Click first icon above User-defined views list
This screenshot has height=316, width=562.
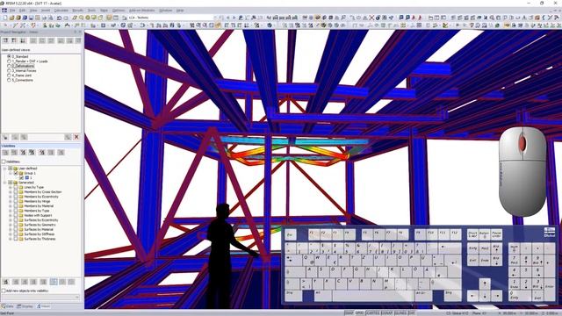[x=5, y=40]
